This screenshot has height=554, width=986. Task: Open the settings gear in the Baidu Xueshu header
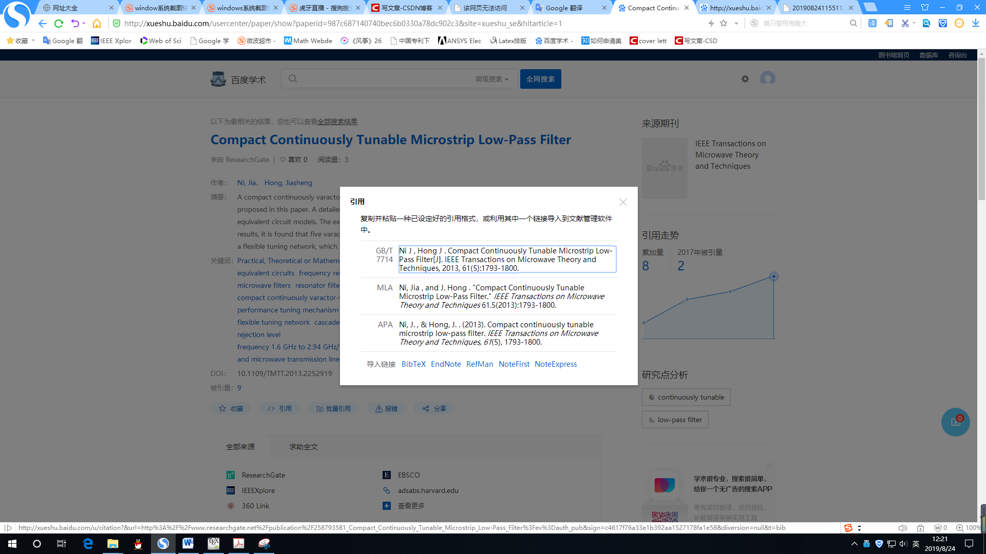[745, 79]
